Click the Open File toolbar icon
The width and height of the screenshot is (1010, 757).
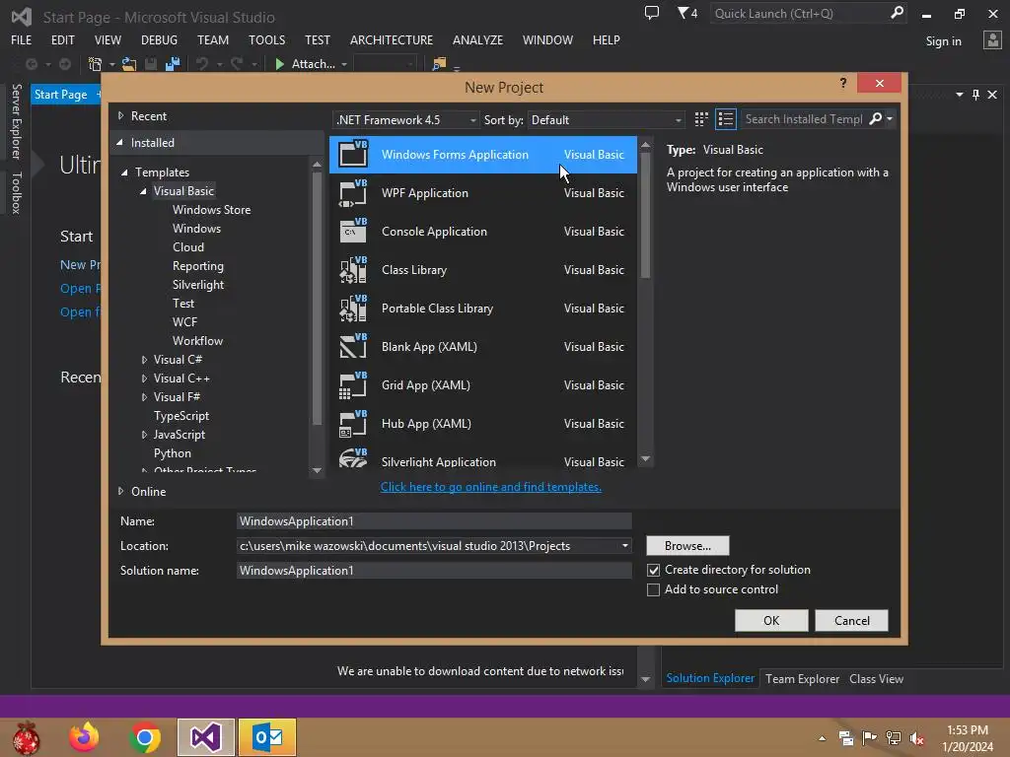(129, 64)
